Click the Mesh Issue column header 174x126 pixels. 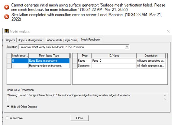(20, 56)
